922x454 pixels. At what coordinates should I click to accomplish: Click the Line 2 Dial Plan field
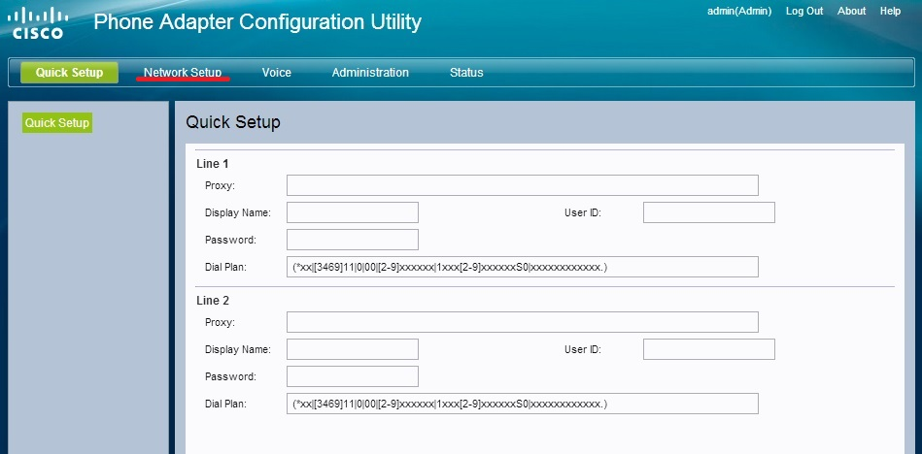pyautogui.click(x=523, y=404)
